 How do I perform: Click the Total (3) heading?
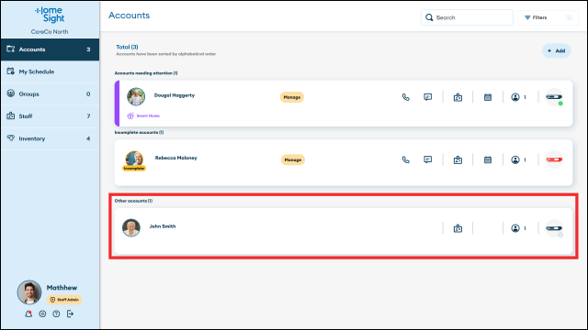click(127, 47)
